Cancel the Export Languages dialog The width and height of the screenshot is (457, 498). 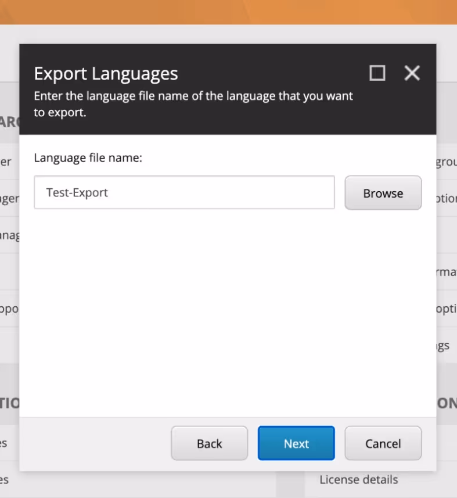tap(383, 443)
